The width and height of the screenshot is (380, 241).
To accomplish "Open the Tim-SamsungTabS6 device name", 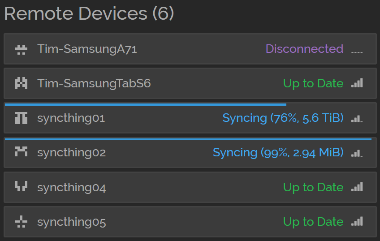I will tap(94, 83).
